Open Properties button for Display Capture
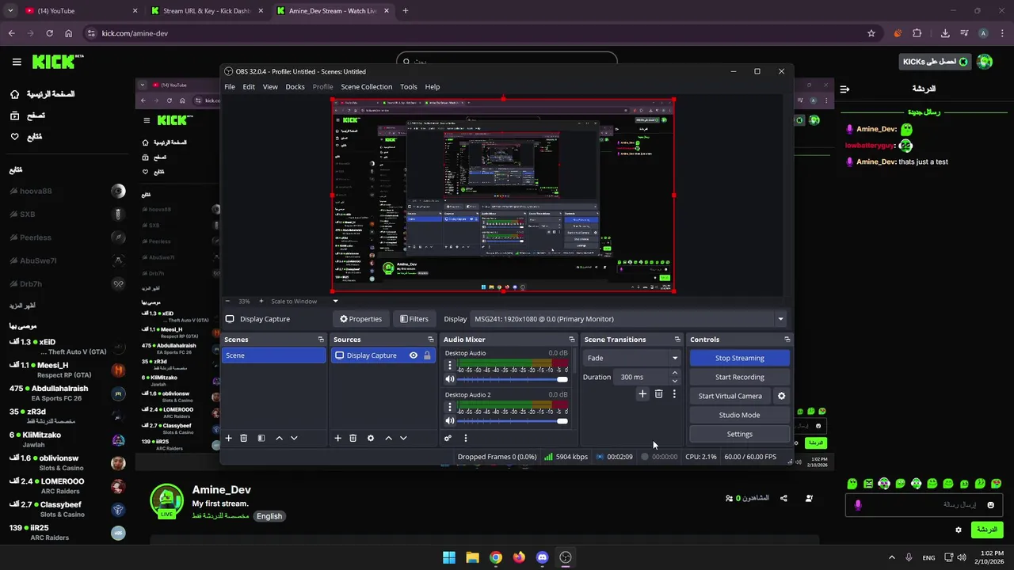 pos(360,319)
